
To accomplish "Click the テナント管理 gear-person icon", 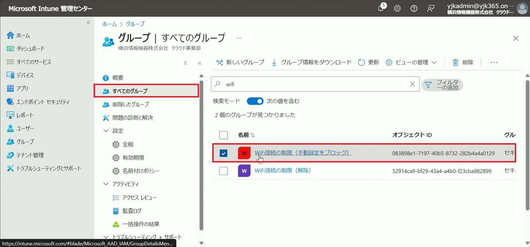I will 10,155.
